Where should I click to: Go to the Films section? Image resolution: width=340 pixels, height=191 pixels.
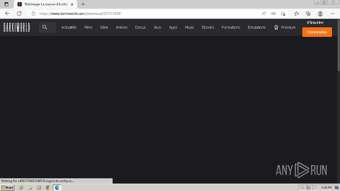pyautogui.click(x=88, y=27)
